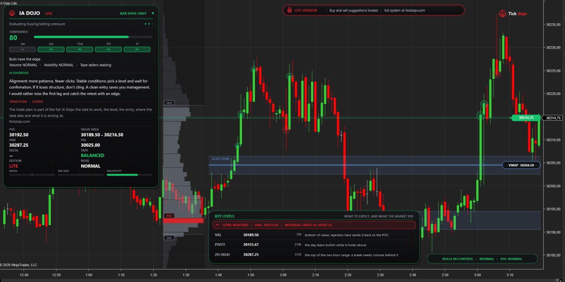Click the red LITE badge beside IA DOJO
Viewport: 565px width, 282px height.
49,14
